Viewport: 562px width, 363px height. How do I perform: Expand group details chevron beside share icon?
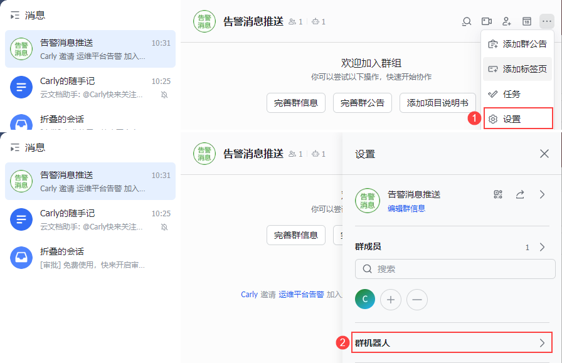(543, 194)
